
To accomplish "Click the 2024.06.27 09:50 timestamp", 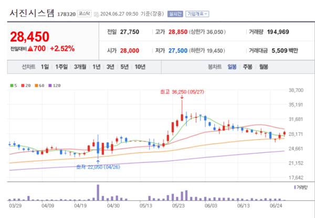I will point(119,14).
